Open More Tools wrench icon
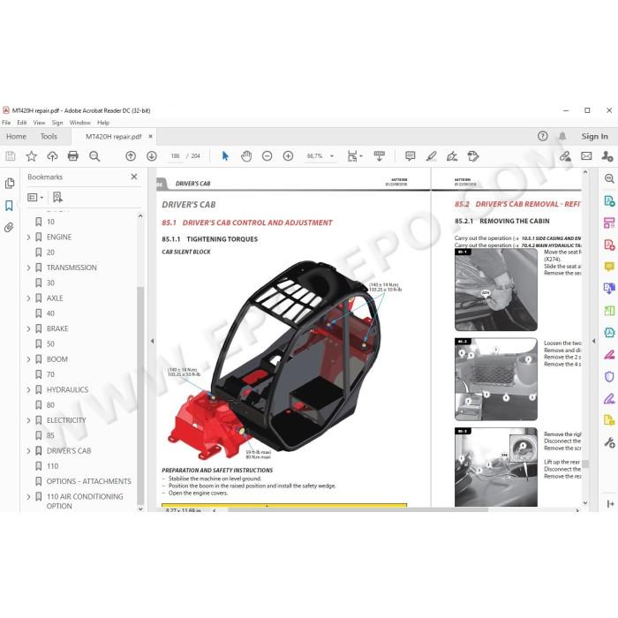618x618 pixels. (x=609, y=442)
